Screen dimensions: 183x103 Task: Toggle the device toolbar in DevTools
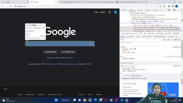(x=125, y=10)
